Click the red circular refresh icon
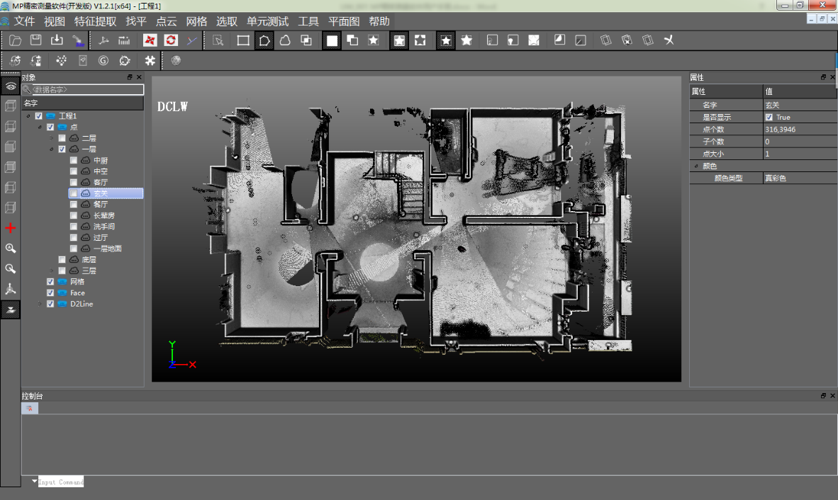Image resolution: width=838 pixels, height=500 pixels. pos(171,40)
